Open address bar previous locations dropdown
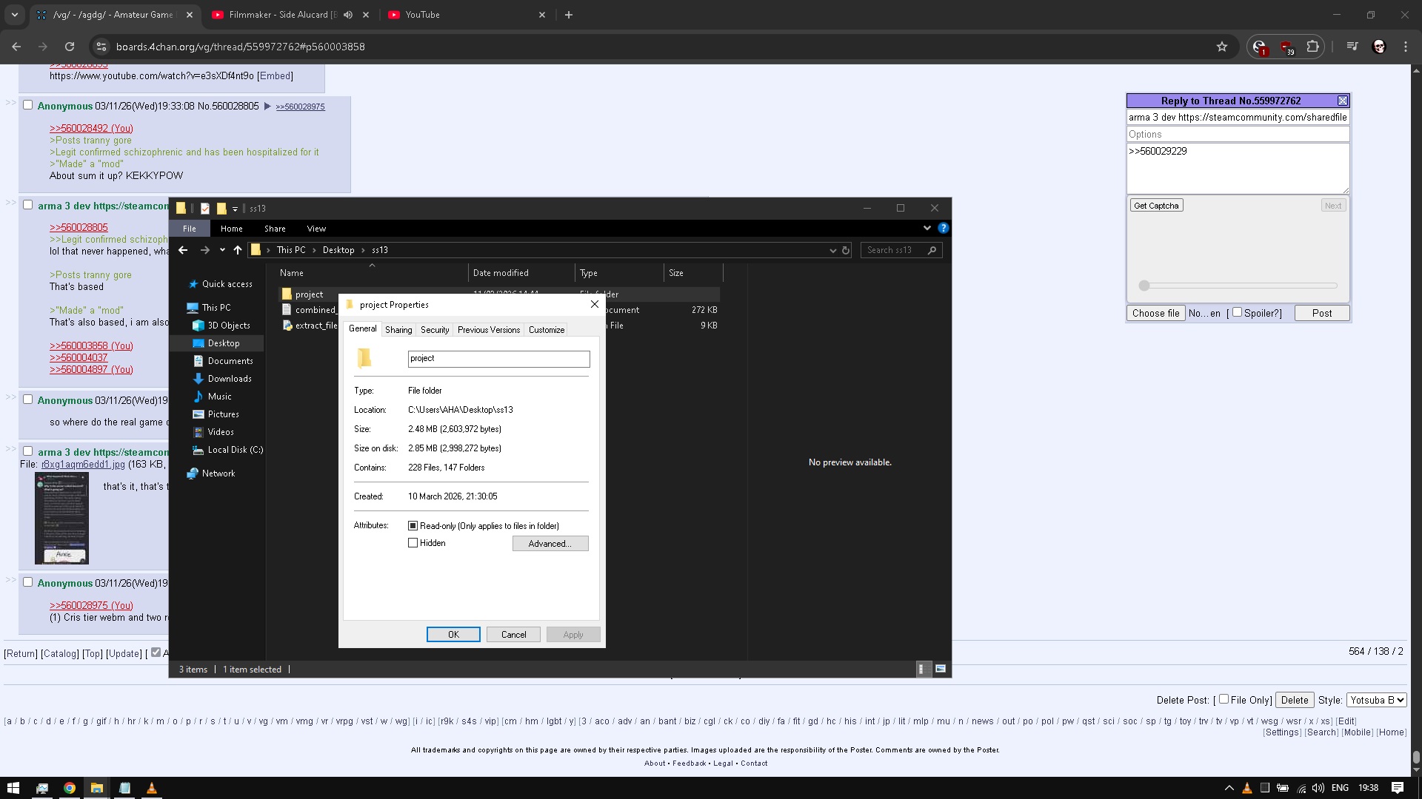1422x799 pixels. coord(832,250)
